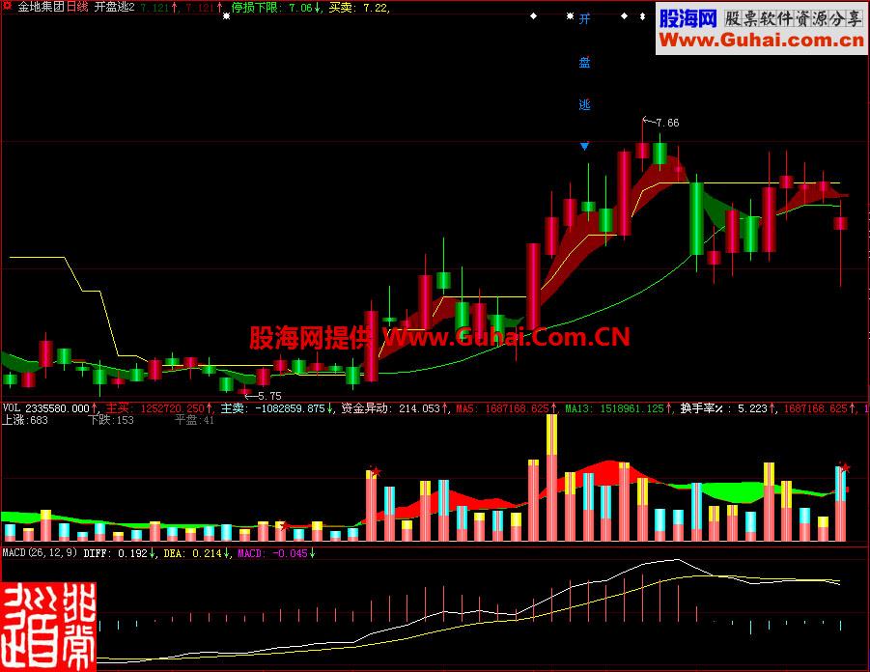The image size is (870, 672).
Task: Click the 开盘逃2 indicator name
Action: tap(115, 7)
